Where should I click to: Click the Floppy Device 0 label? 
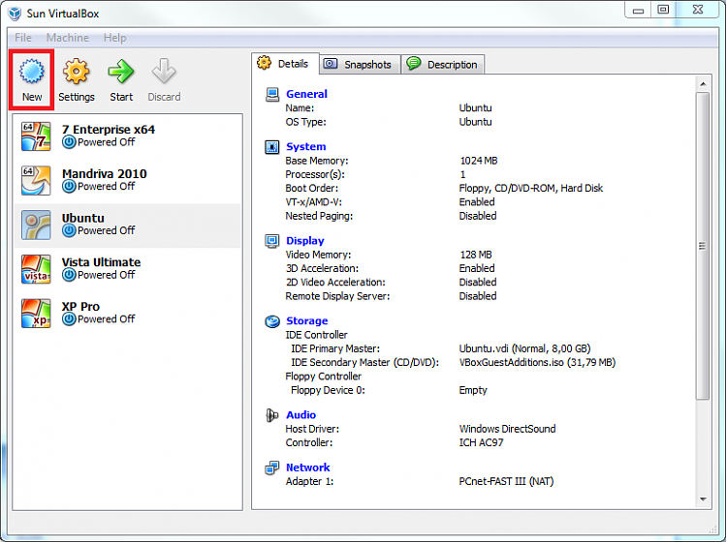(x=328, y=390)
